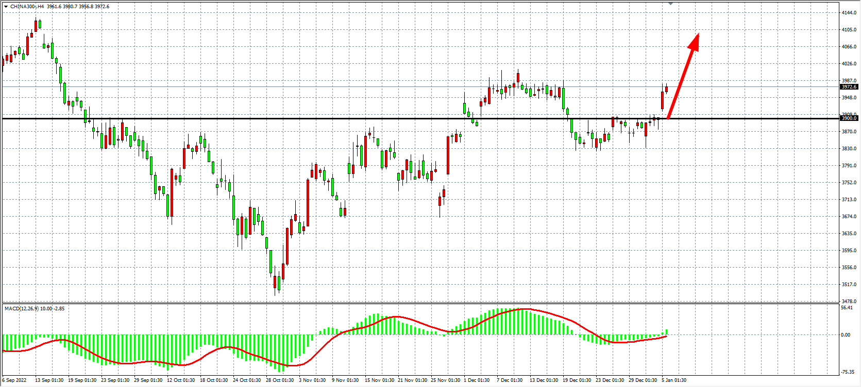This screenshot has width=861, height=387.
Task: Click the 5 Jan 01:30 time label
Action: [674, 380]
